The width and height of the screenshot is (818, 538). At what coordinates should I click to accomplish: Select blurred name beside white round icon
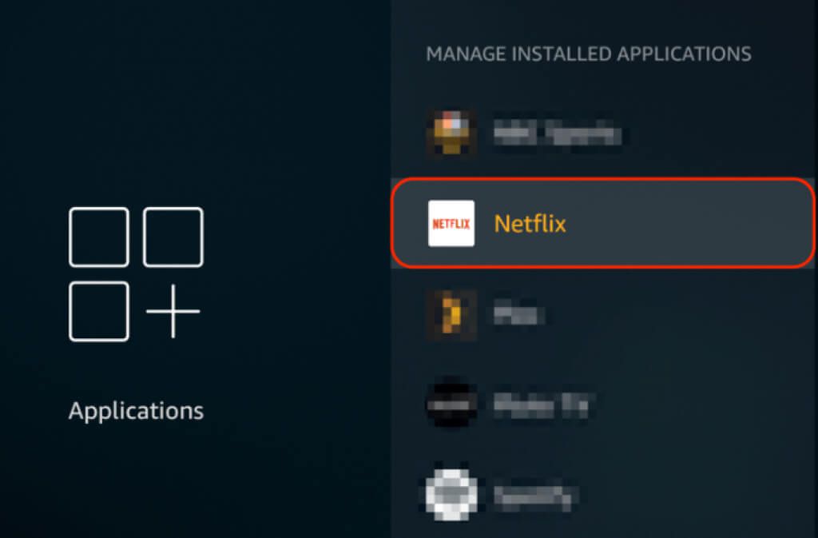[x=535, y=496]
